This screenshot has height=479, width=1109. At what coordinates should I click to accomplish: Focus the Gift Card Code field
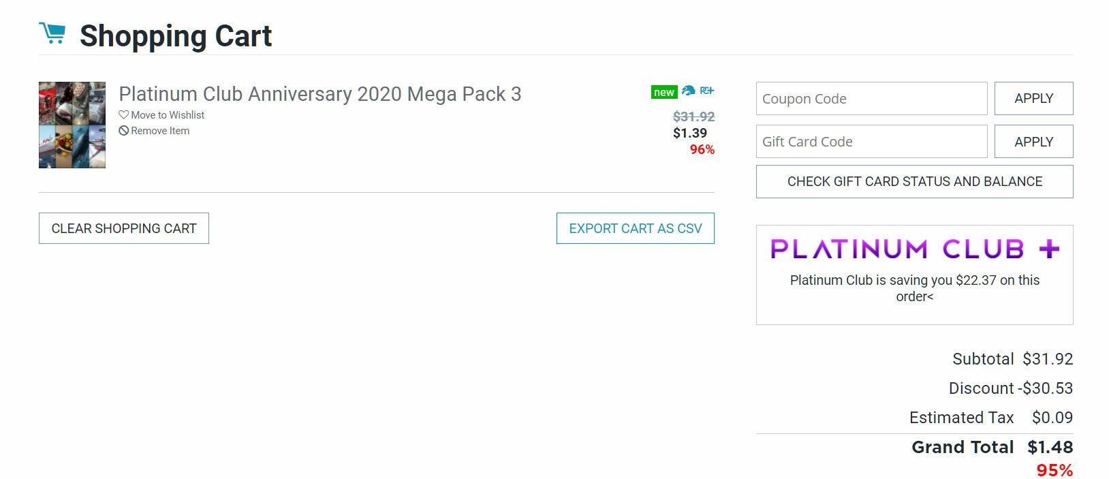point(871,142)
